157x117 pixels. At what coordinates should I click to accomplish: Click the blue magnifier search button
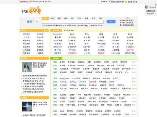(111, 22)
